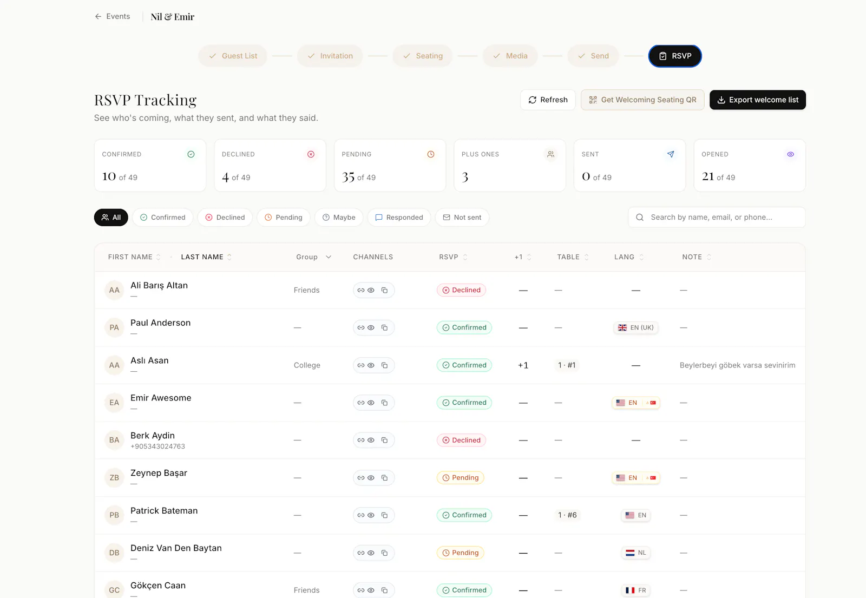Filter guests by Declined chip

pos(225,217)
